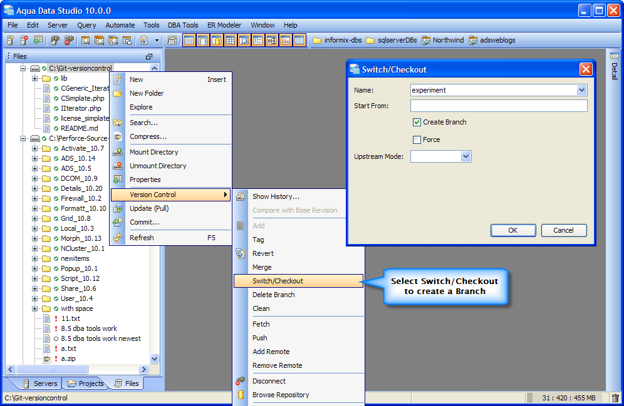624x406 pixels.
Task: Click the tree diagram toolbar icon
Action: (x=271, y=40)
